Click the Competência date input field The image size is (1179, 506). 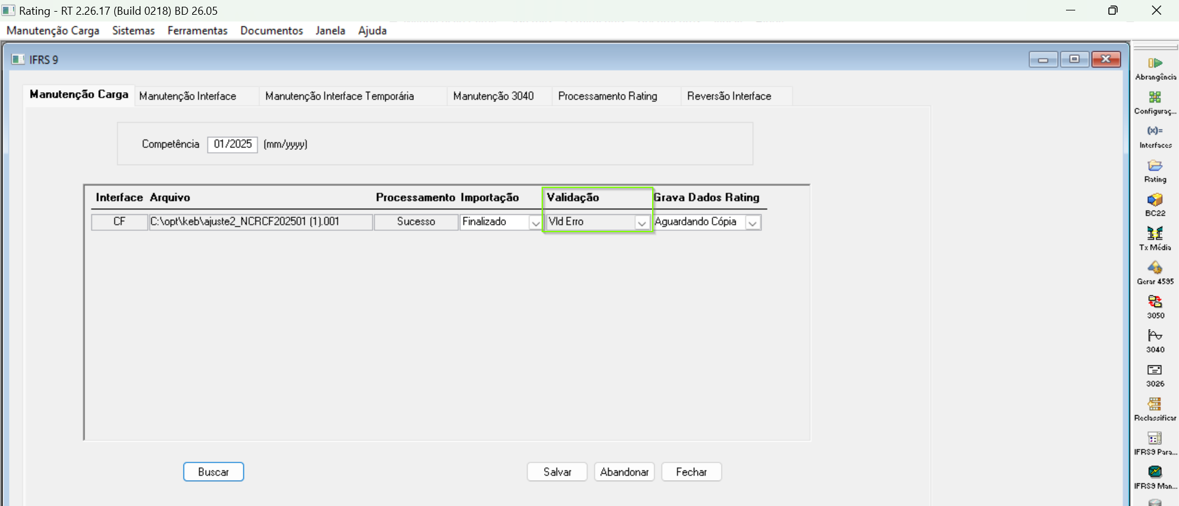(233, 144)
